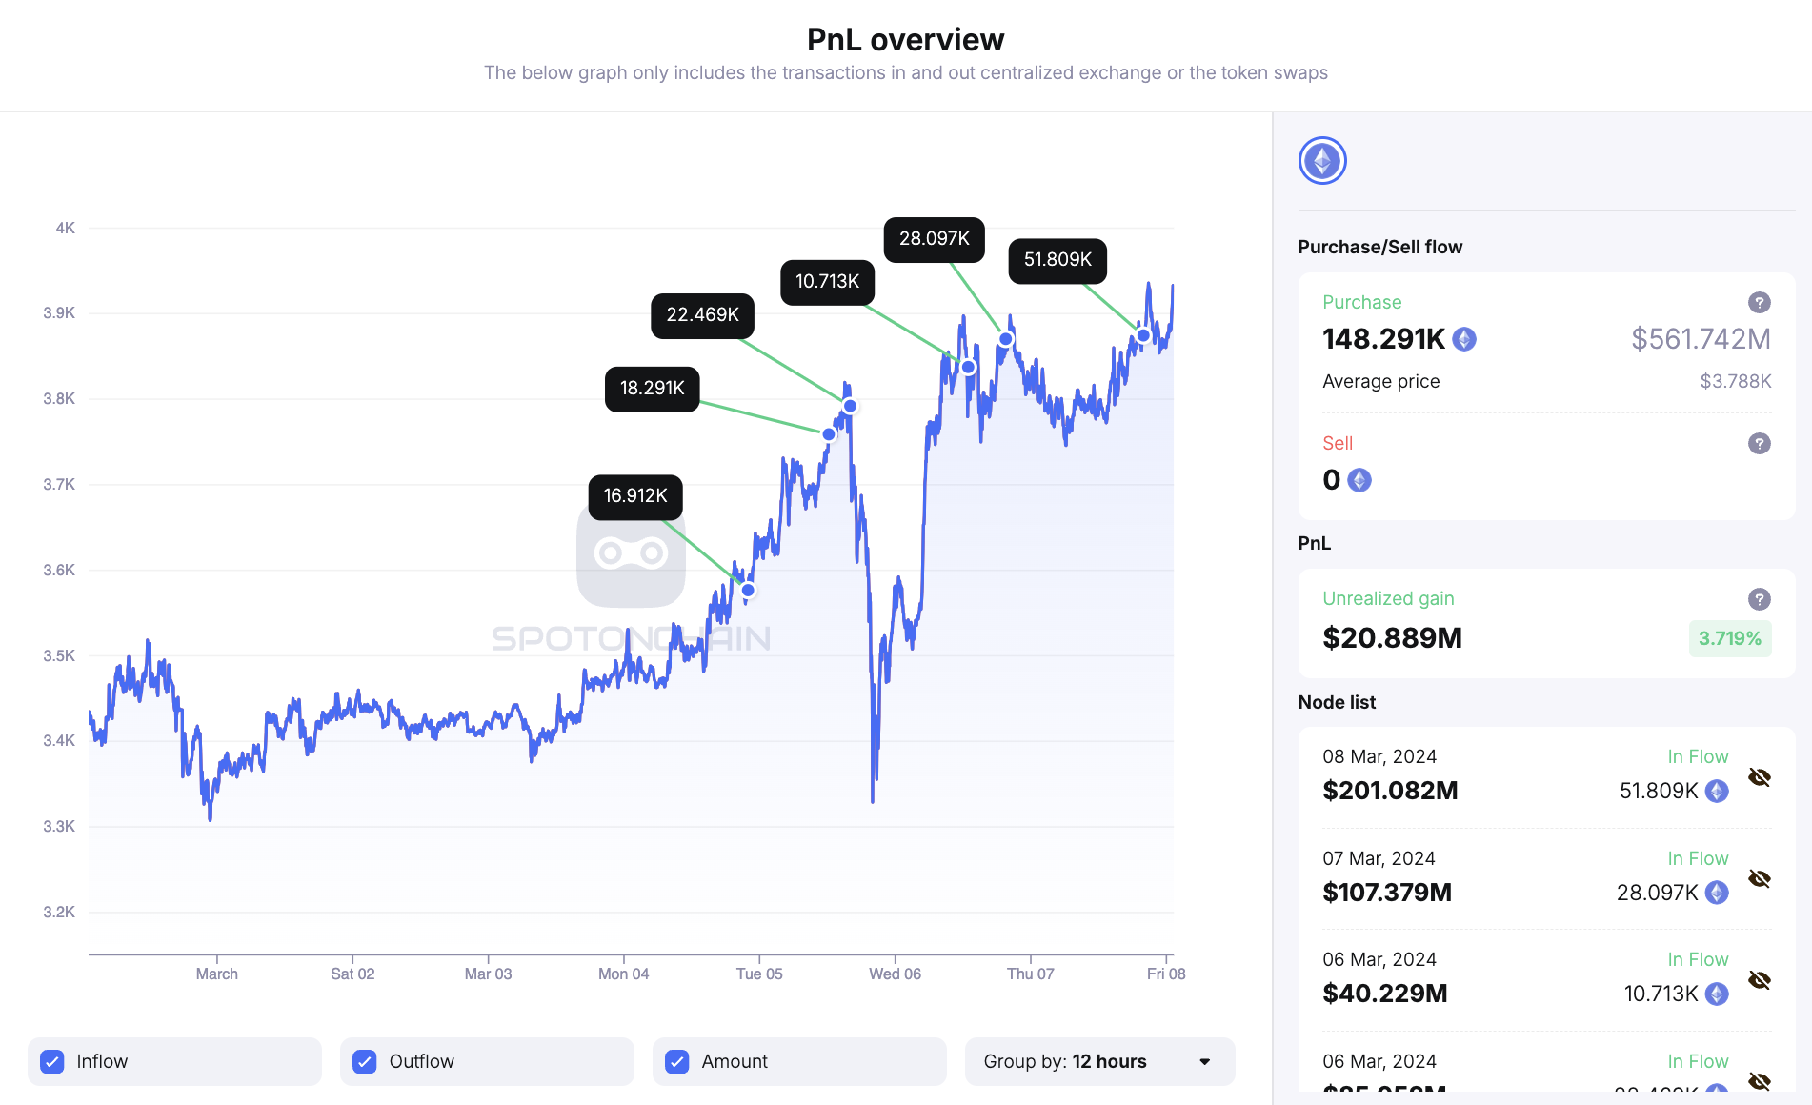Disable the Outflow checkbox
Screen dimensions: 1812x1105
pos(365,1061)
